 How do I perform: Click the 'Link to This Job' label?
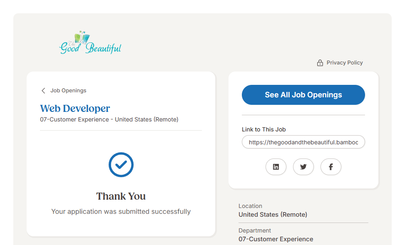tap(264, 129)
